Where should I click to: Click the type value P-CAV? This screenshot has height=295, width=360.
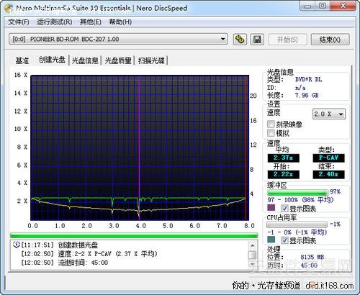tap(328, 158)
